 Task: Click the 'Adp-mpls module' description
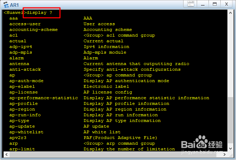coord(105,53)
